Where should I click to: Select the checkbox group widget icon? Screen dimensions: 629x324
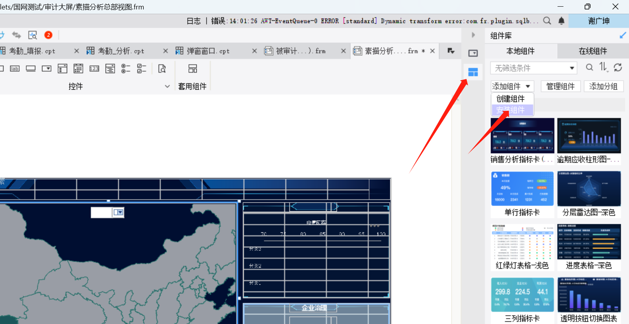click(x=141, y=69)
